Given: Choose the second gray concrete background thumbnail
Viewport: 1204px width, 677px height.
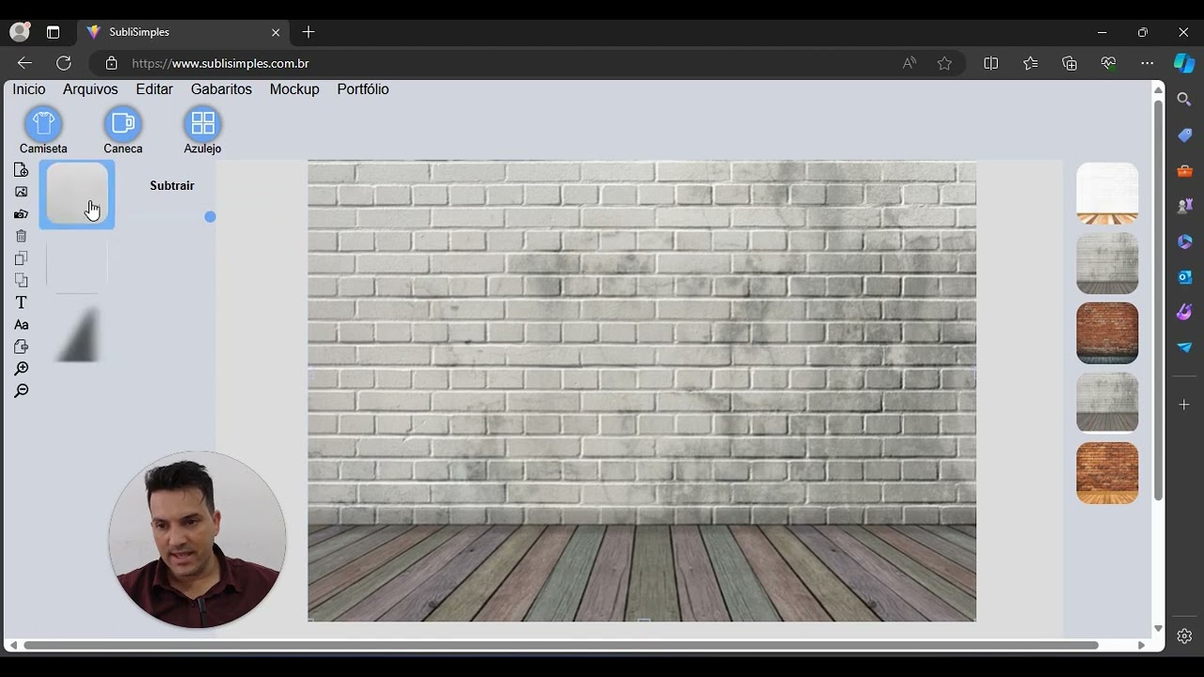Looking at the screenshot, I should [x=1107, y=263].
